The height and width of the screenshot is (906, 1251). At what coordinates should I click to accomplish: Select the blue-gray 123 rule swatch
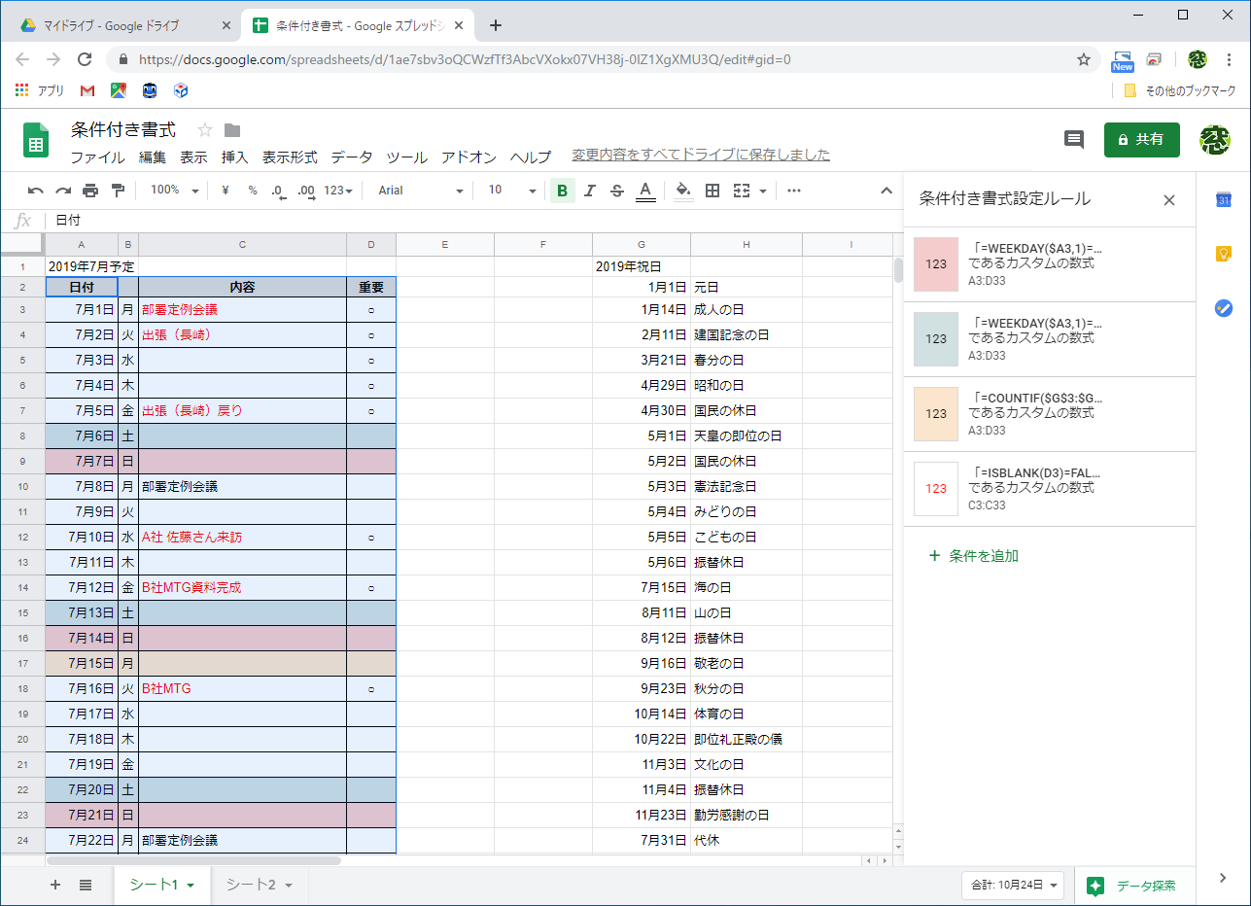[936, 339]
